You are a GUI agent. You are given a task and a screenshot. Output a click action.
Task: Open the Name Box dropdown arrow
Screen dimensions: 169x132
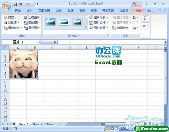pos(37,42)
